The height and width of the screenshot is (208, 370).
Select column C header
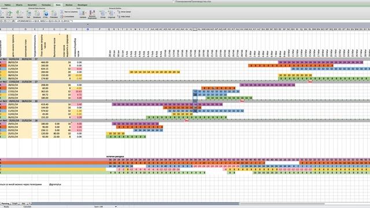tap(13, 29)
